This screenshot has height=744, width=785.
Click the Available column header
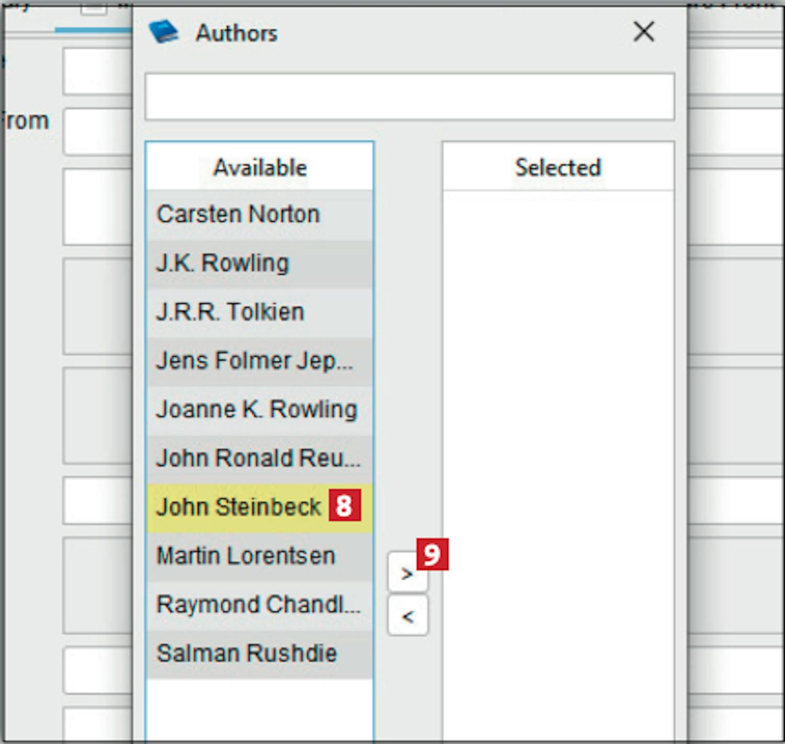point(260,168)
